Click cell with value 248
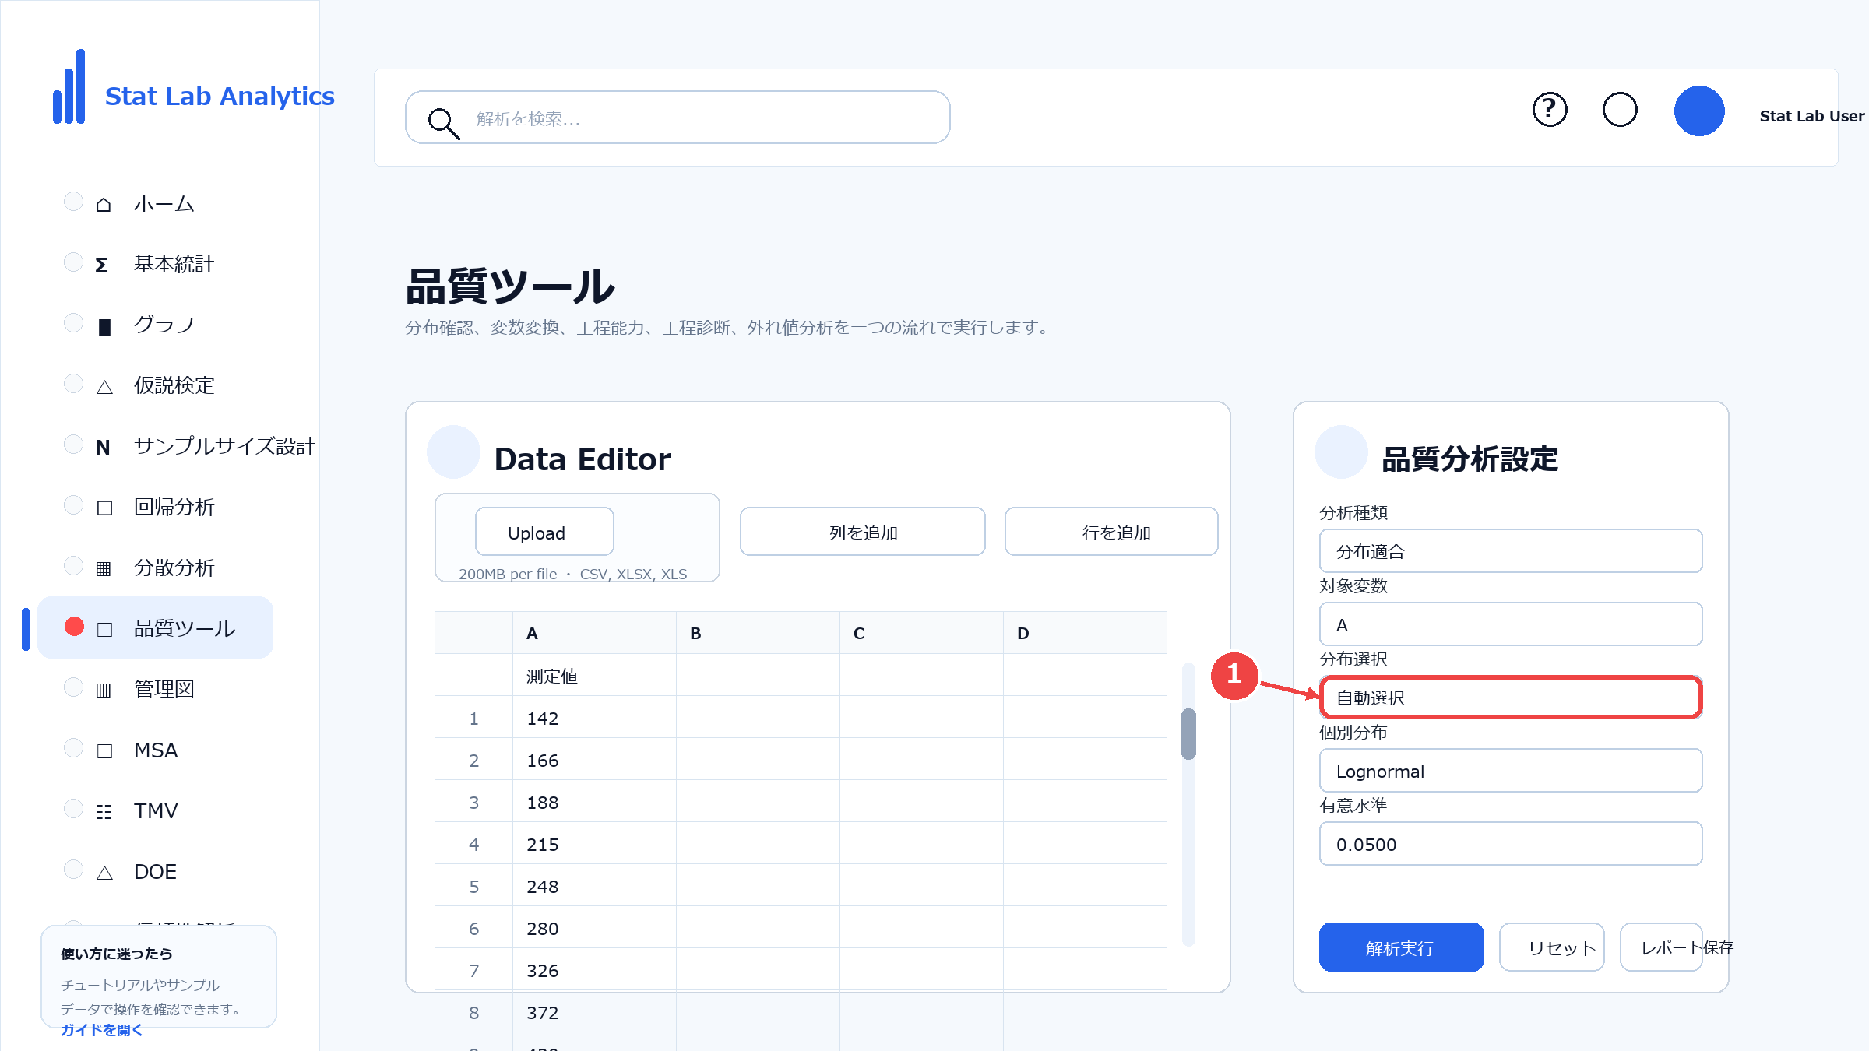Image resolution: width=1869 pixels, height=1051 pixels. pyautogui.click(x=594, y=885)
